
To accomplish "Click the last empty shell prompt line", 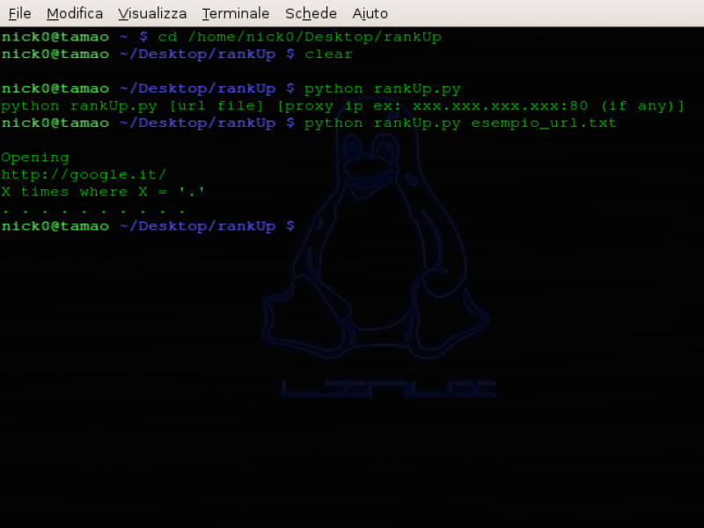I will [148, 226].
